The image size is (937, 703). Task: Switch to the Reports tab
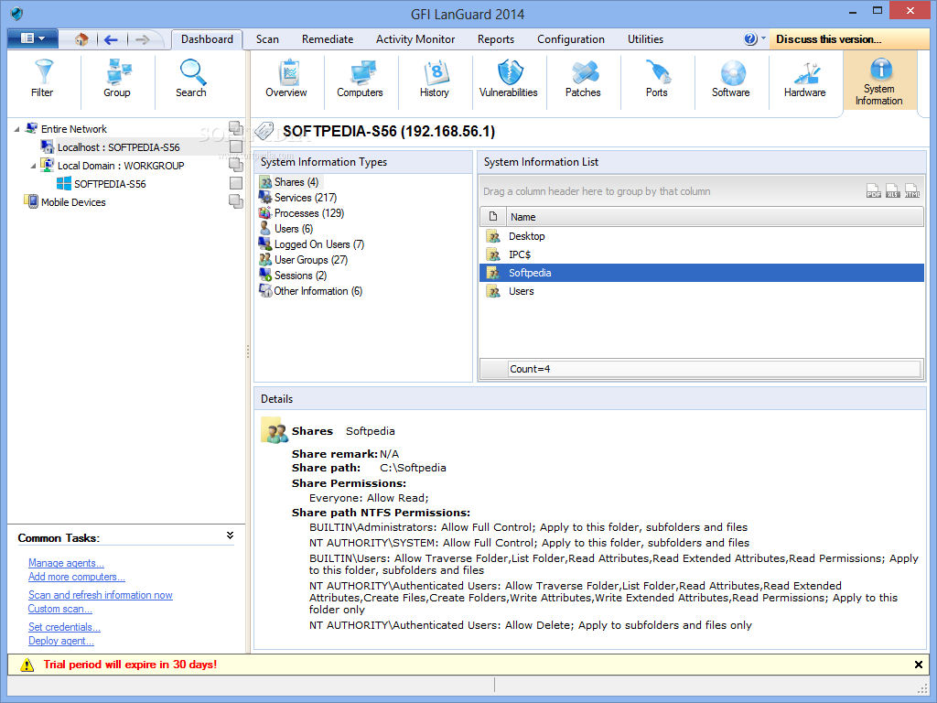pos(496,39)
